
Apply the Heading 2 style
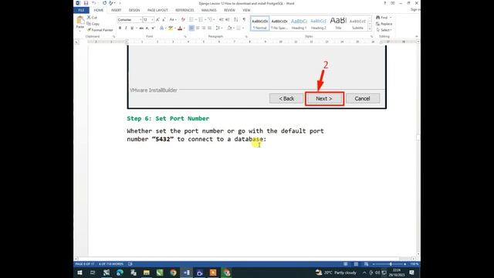(x=319, y=24)
